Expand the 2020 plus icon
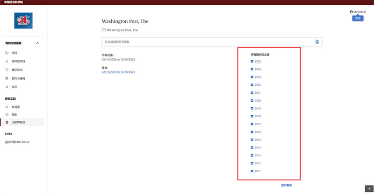Screen dimensions: 374x195 tap(252, 101)
